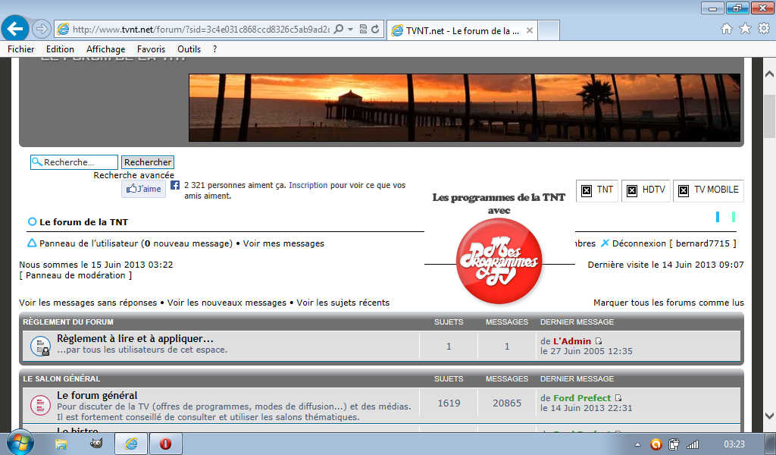Click the blue circle icon beside forum title
776x455 pixels.
point(32,221)
